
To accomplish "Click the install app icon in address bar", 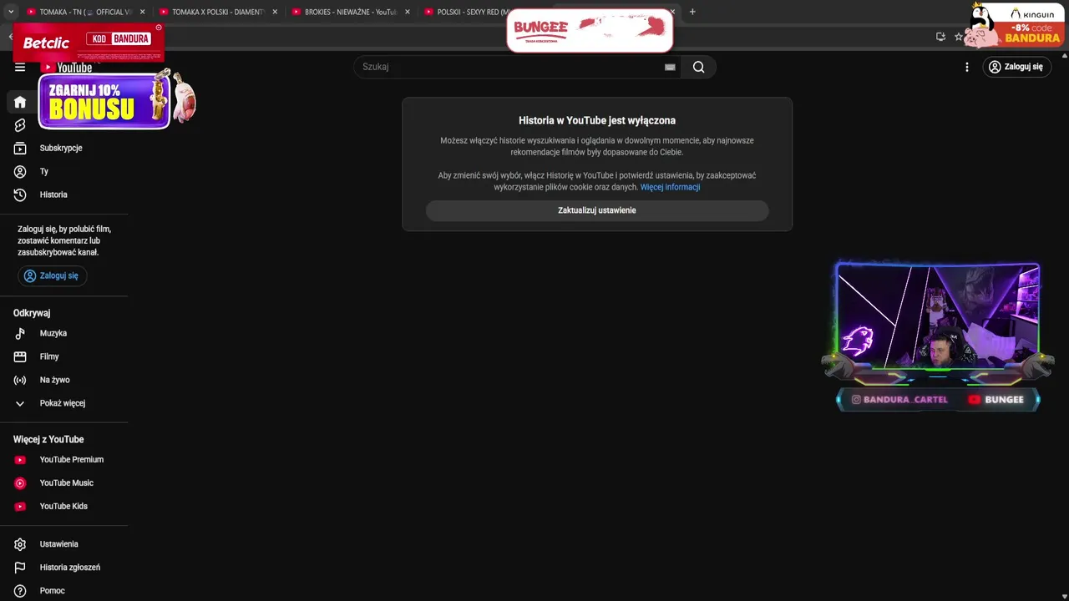I will [940, 37].
